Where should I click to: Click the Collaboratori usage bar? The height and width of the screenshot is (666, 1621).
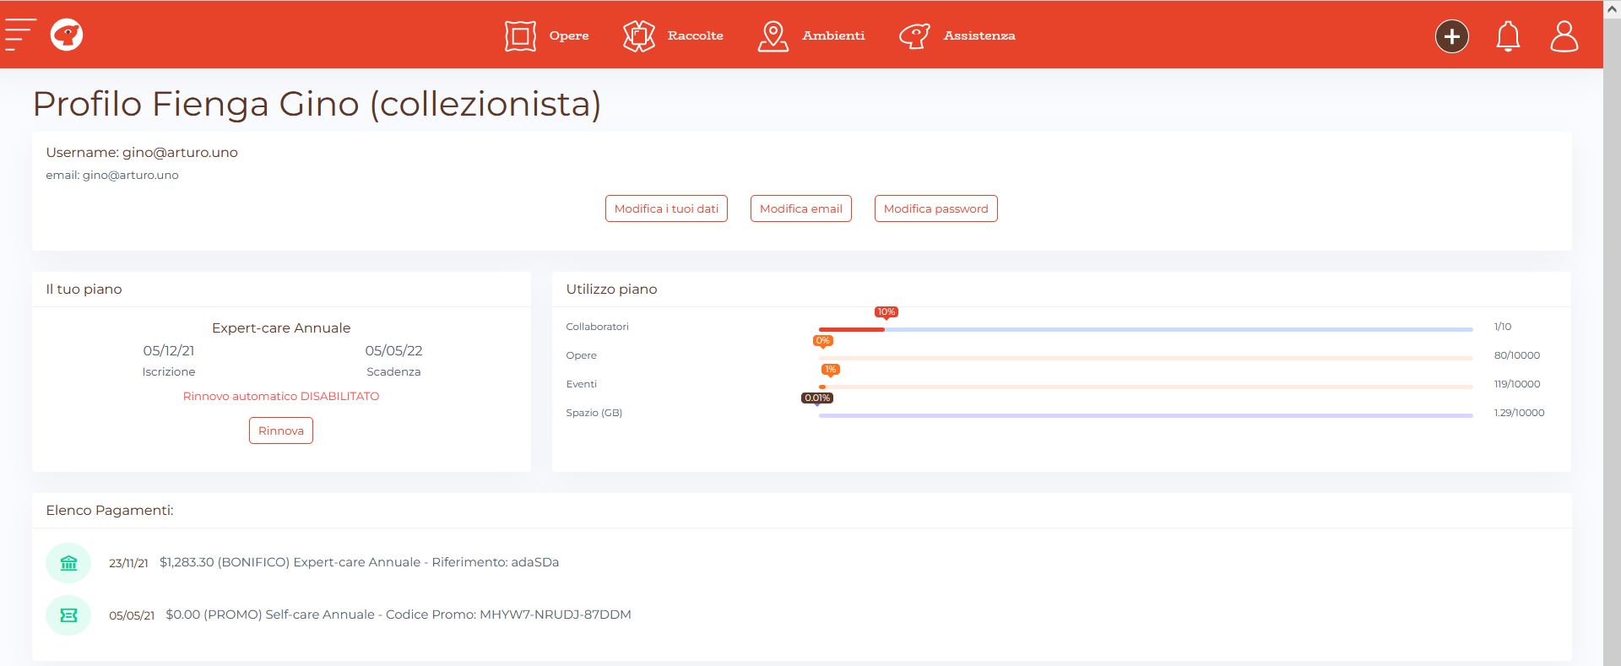(x=1146, y=329)
